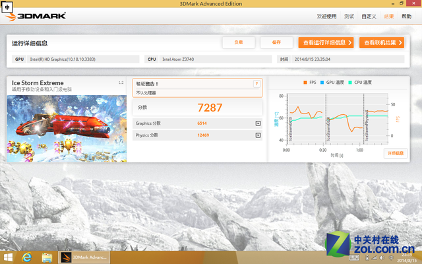Click the 负载 button
This screenshot has height=264, width=422.
tap(239, 42)
